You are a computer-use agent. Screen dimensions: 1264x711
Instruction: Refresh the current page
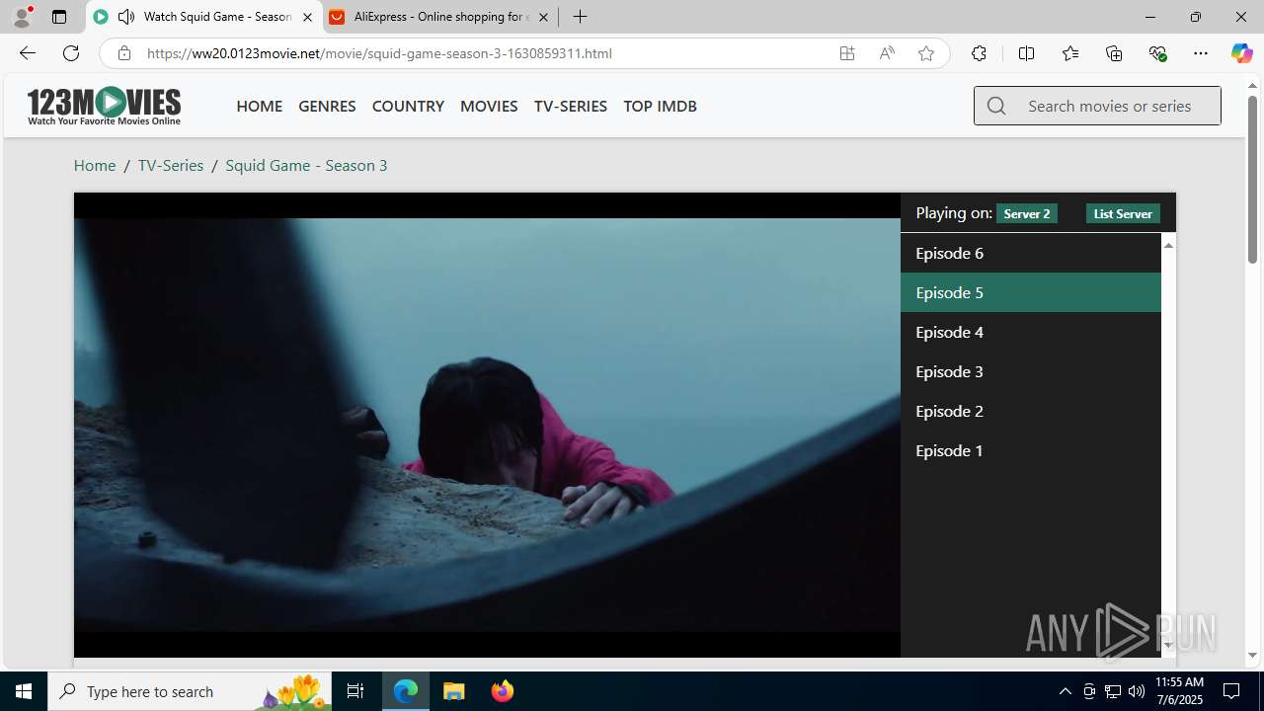(x=71, y=53)
